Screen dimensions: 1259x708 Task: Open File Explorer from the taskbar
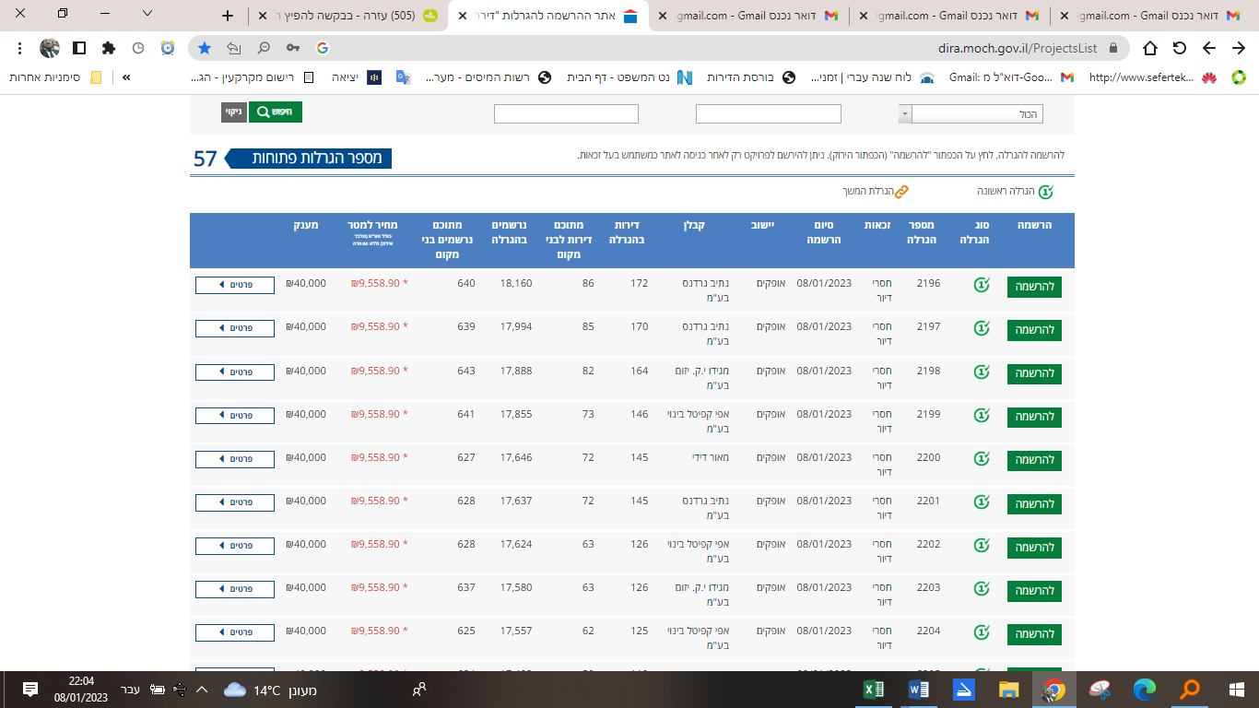pyautogui.click(x=1008, y=690)
